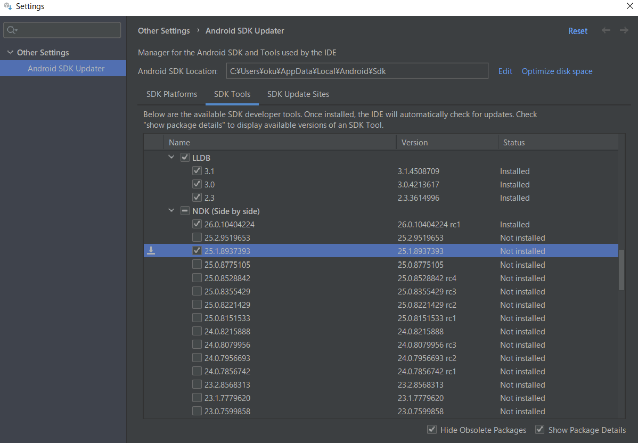Click the Reset link

[x=577, y=31]
